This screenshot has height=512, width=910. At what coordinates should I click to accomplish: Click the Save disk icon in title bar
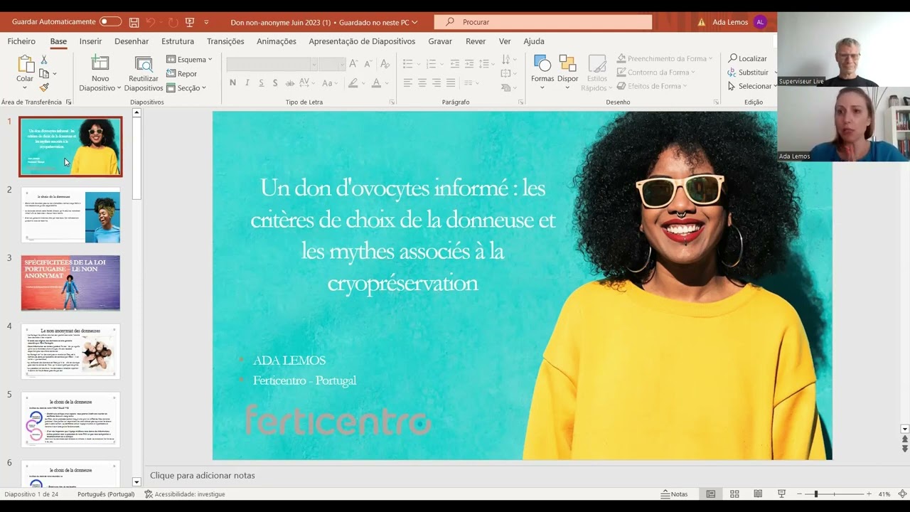pyautogui.click(x=133, y=22)
